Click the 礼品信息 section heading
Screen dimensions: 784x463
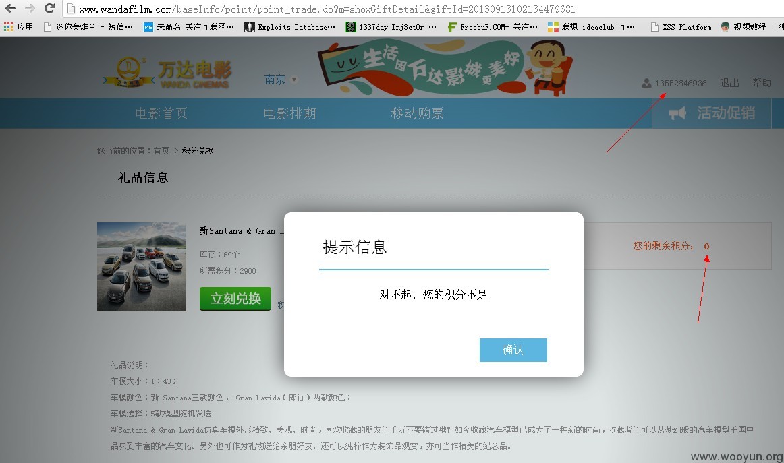point(143,177)
